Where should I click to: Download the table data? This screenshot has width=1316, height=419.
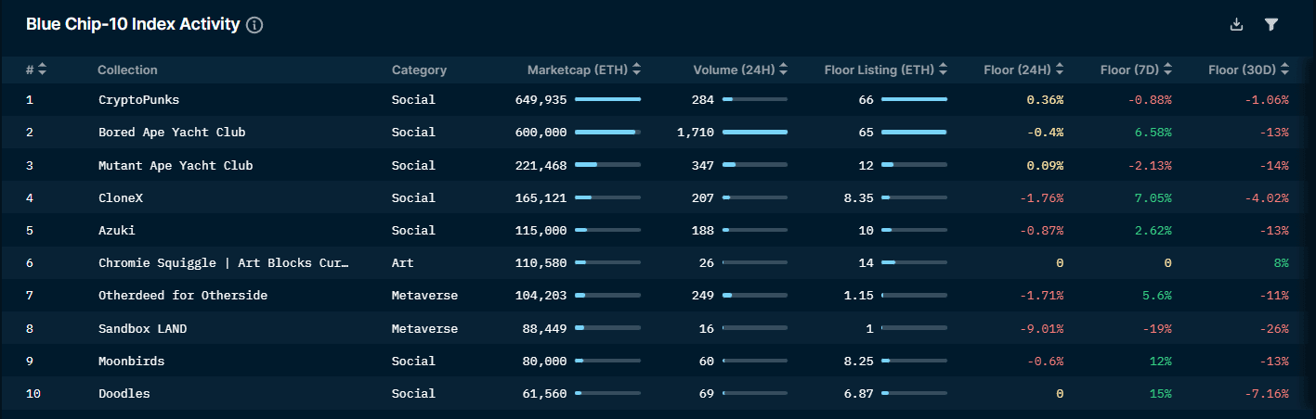[1236, 25]
